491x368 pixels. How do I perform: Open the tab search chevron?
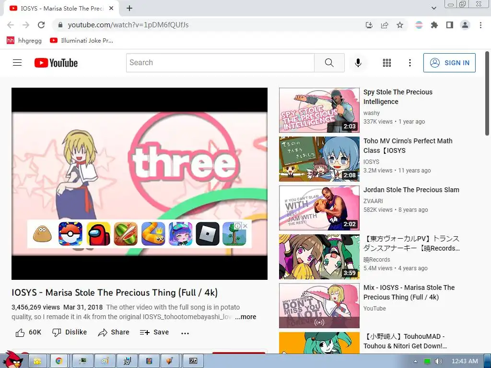[x=433, y=9]
